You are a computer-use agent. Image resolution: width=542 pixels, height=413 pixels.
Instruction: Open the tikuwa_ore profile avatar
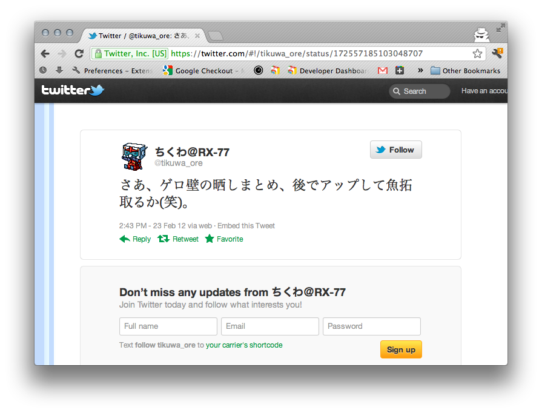point(134,157)
